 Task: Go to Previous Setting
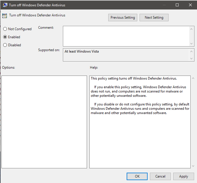coord(123,18)
